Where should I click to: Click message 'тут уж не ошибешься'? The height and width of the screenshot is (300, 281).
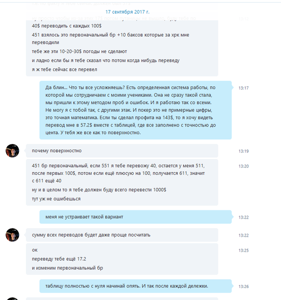(x=56, y=199)
